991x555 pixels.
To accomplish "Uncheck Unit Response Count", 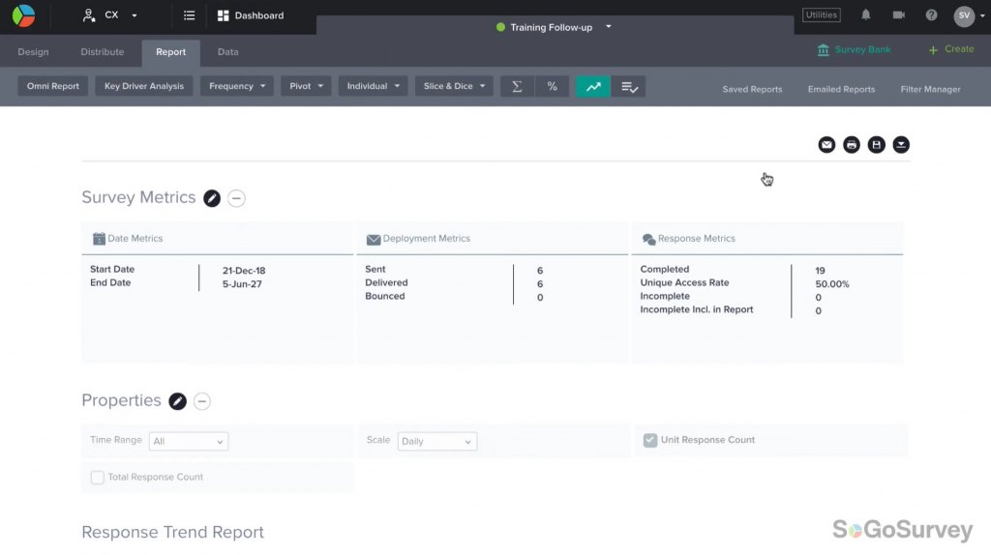I will click(x=650, y=440).
